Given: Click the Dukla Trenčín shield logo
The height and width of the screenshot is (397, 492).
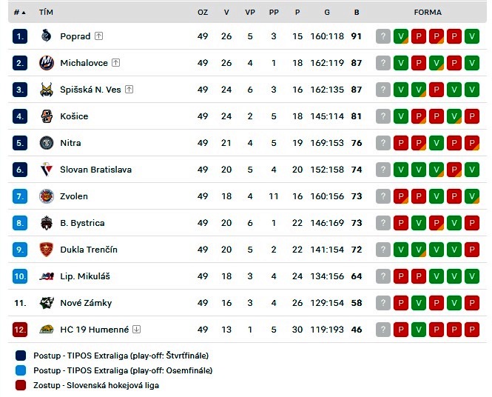Looking at the screenshot, I should coord(47,250).
